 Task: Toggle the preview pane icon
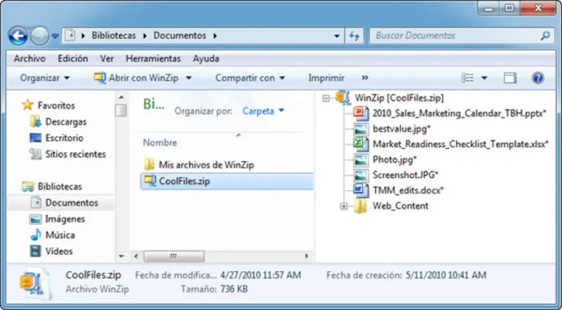[510, 78]
